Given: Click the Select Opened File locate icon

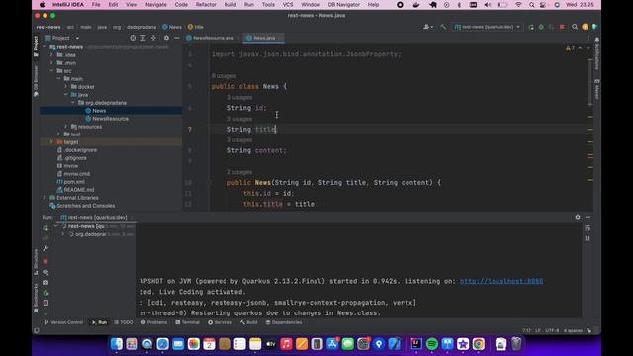Looking at the screenshot, I should [x=133, y=38].
